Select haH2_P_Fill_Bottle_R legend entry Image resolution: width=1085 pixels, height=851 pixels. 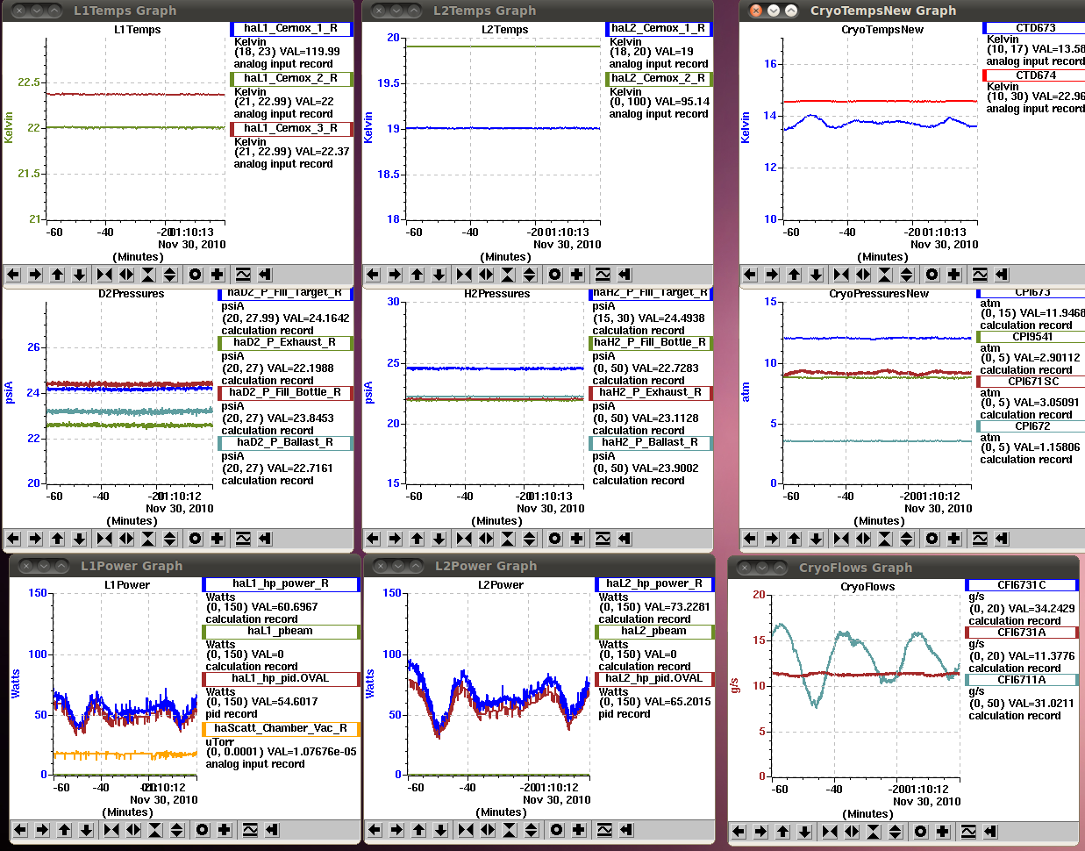(x=651, y=342)
